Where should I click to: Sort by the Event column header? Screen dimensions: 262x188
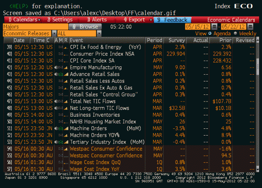pyautogui.click(x=107, y=40)
